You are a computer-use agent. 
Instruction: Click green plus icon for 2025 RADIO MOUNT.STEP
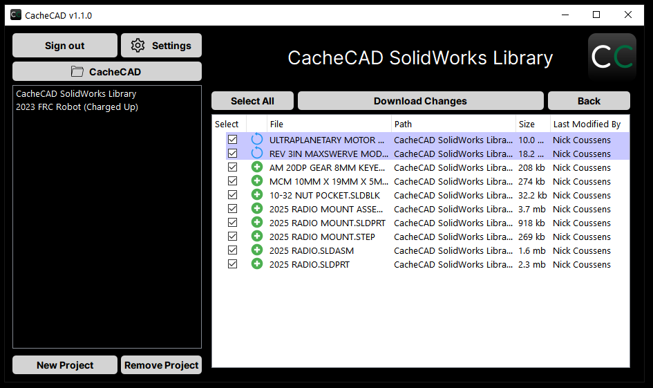pyautogui.click(x=257, y=236)
